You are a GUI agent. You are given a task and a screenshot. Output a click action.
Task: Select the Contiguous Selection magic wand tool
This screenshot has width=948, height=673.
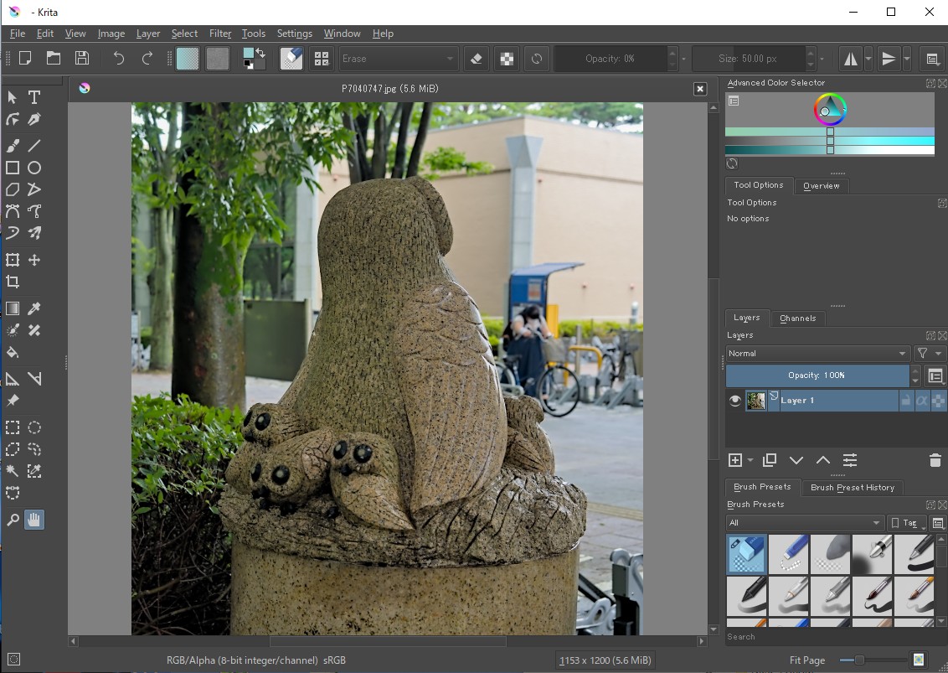(x=13, y=471)
